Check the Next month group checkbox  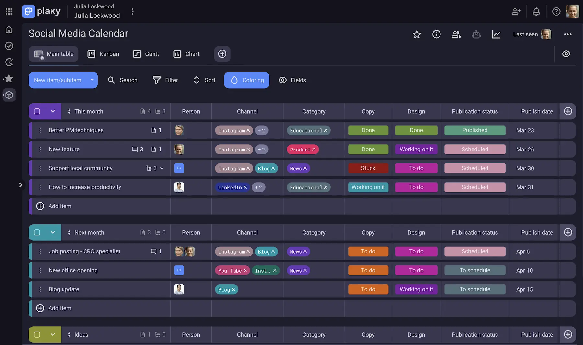(37, 232)
